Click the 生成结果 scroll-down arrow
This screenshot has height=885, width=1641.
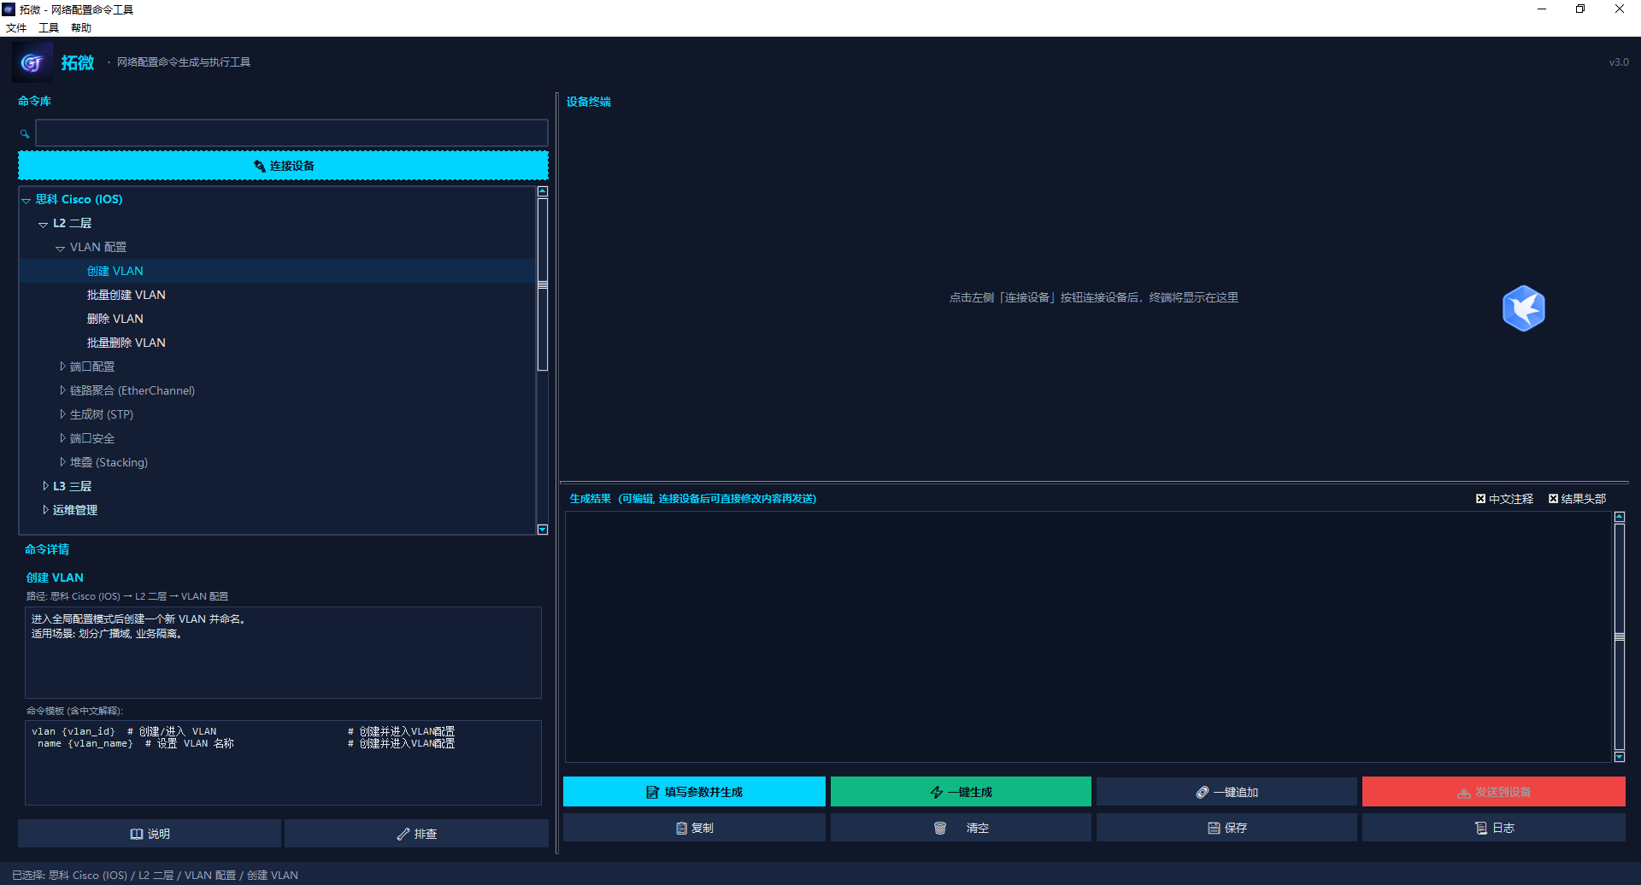1619,757
